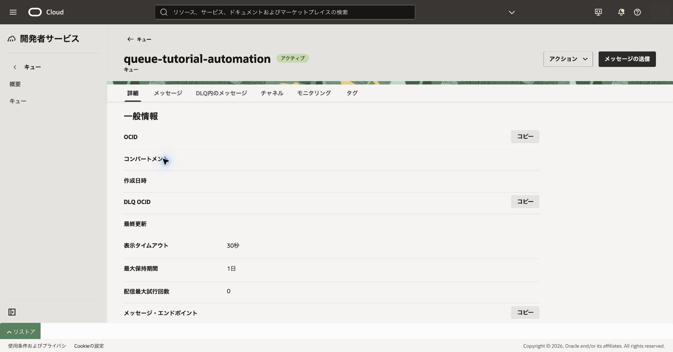Click the DLQ OCID field label
The image size is (673, 352).
click(137, 202)
